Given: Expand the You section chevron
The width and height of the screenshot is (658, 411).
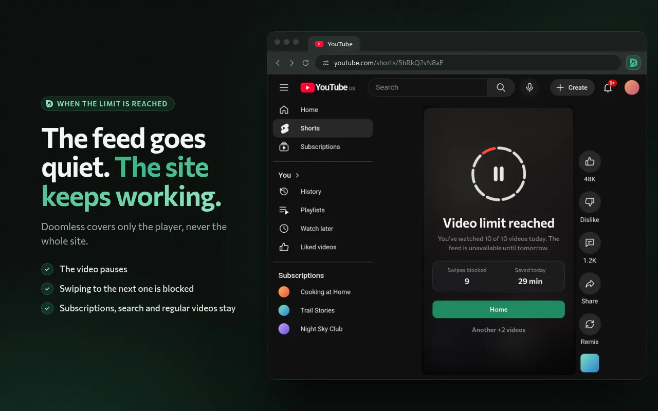Looking at the screenshot, I should coord(297,175).
